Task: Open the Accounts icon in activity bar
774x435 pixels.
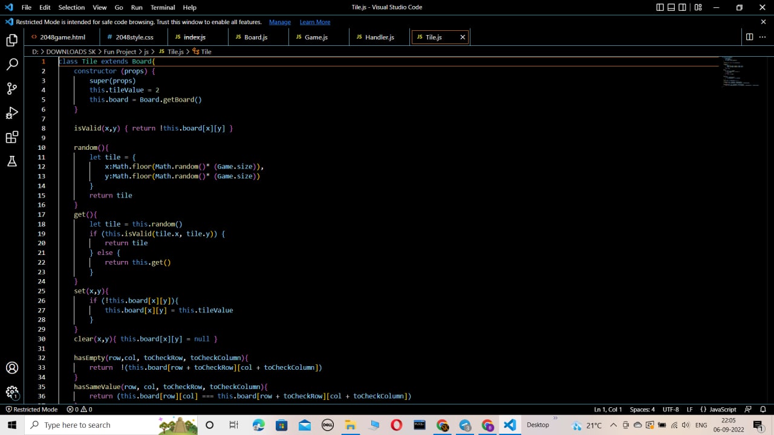Action: coord(11,367)
